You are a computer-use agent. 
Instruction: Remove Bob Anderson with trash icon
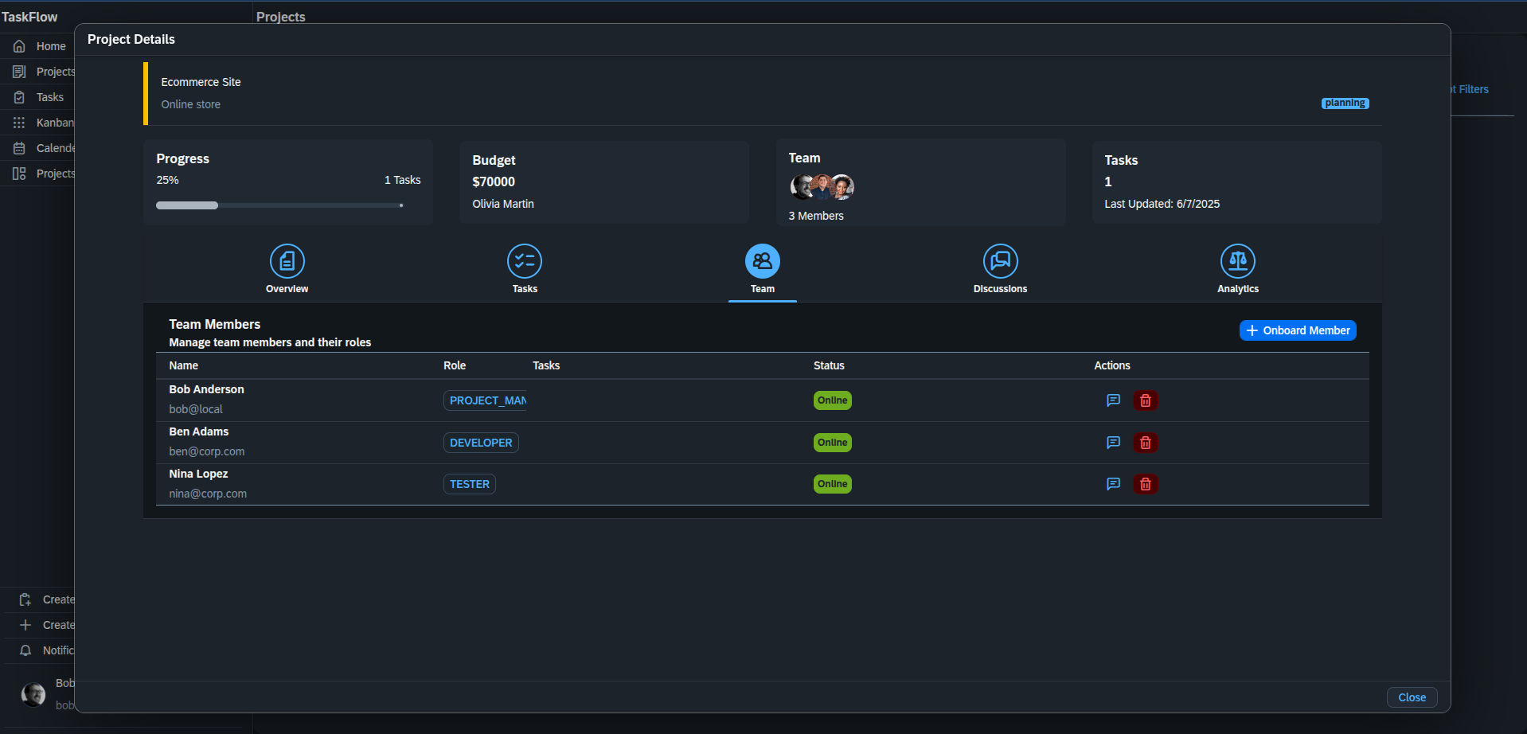pos(1146,400)
